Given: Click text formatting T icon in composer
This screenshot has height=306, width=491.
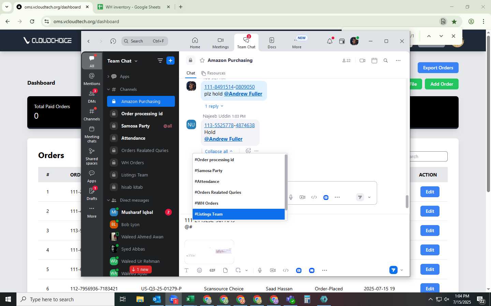Looking at the screenshot, I should (x=187, y=270).
